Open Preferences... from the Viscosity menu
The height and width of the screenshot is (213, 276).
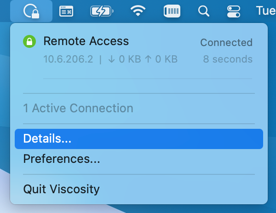pyautogui.click(x=61, y=159)
